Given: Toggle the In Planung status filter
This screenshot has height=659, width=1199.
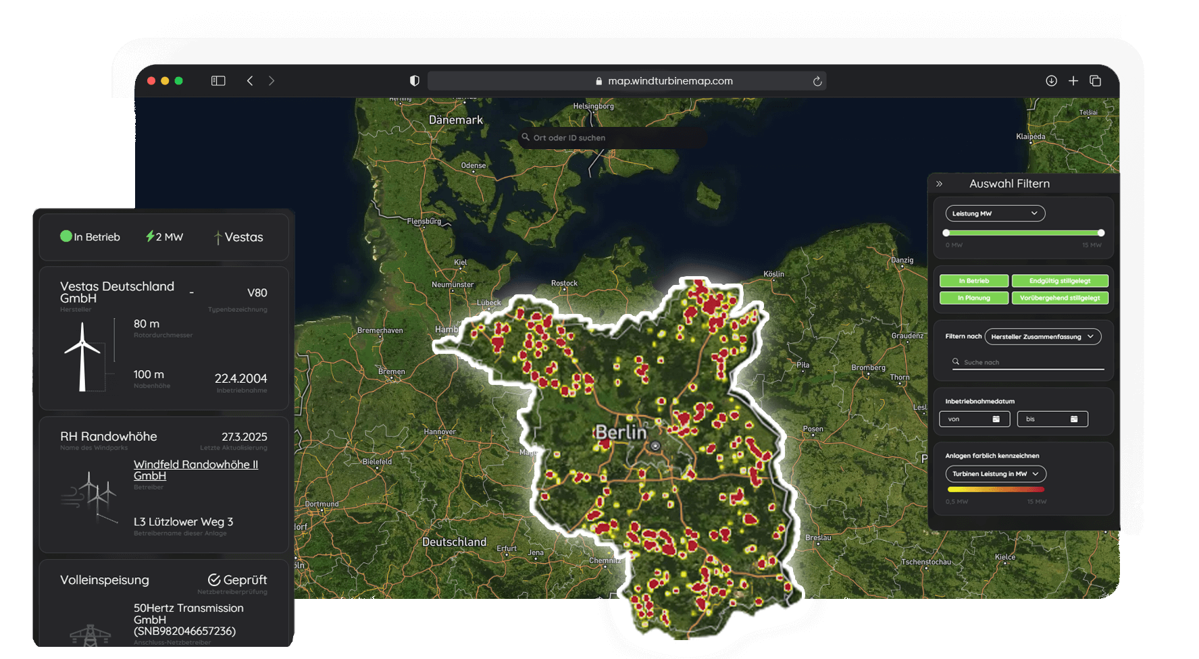Looking at the screenshot, I should (x=973, y=298).
